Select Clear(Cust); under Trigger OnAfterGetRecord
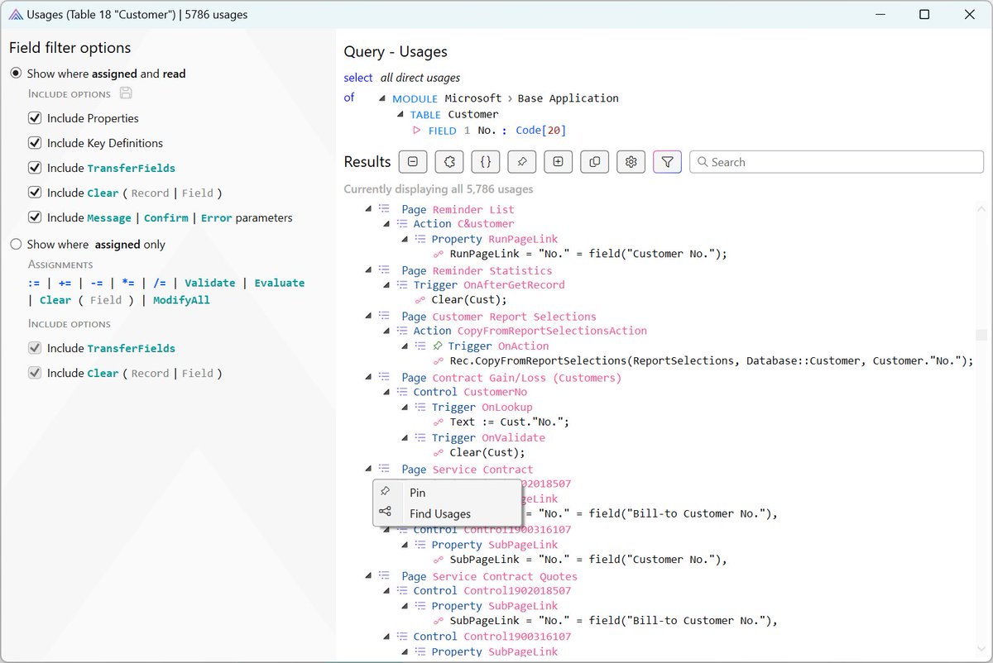This screenshot has width=993, height=663. [x=469, y=299]
